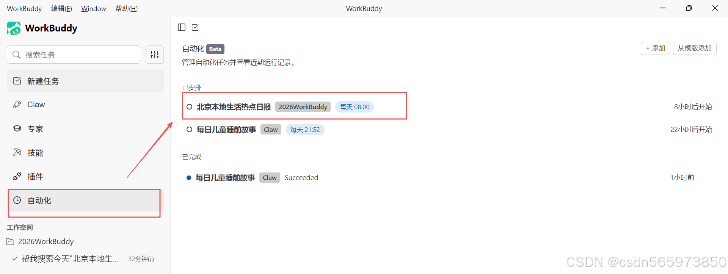
Task: Click the 每天 21:52 schedule badge
Action: (x=305, y=130)
